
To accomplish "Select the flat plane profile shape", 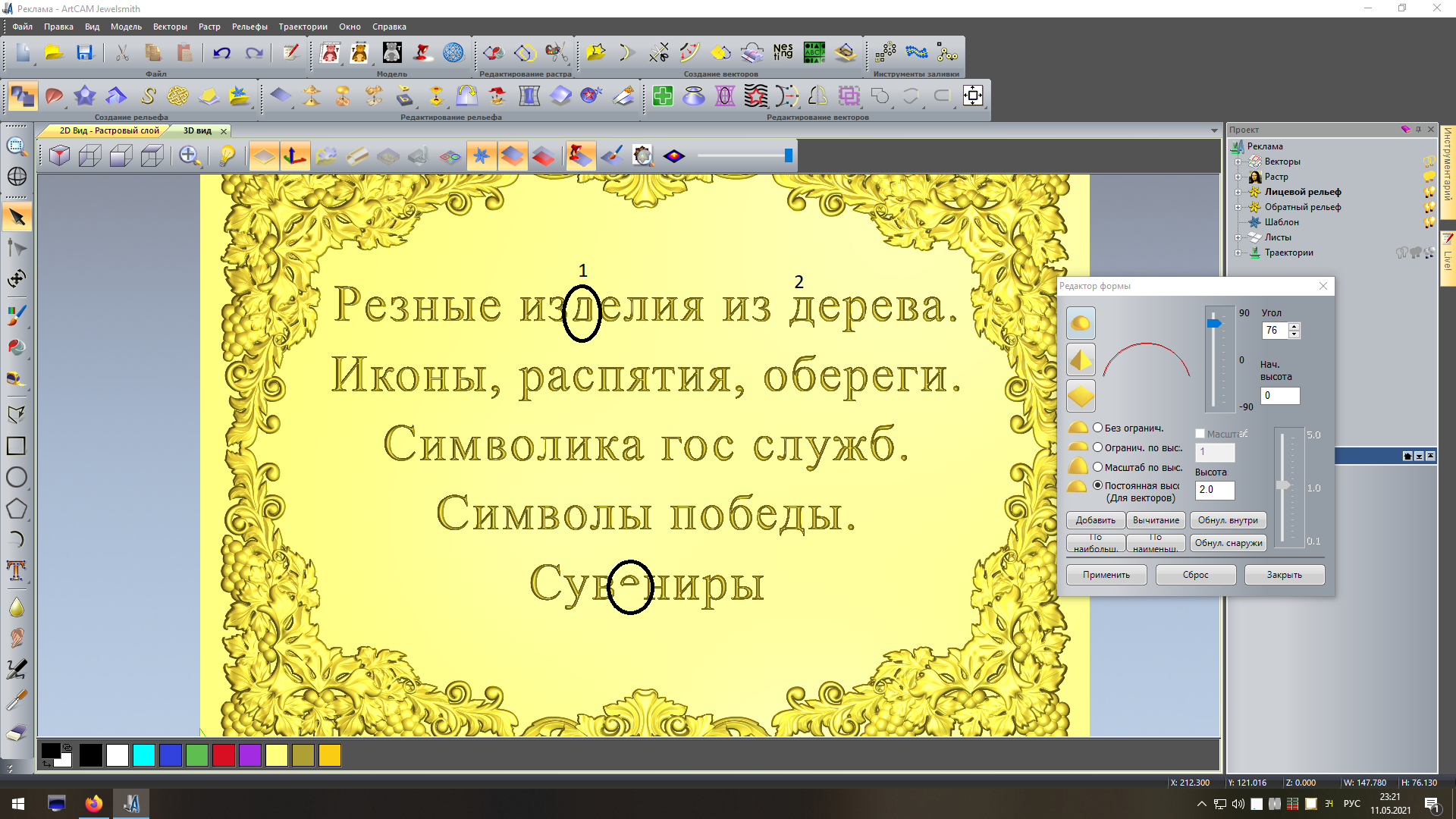I will click(1081, 396).
